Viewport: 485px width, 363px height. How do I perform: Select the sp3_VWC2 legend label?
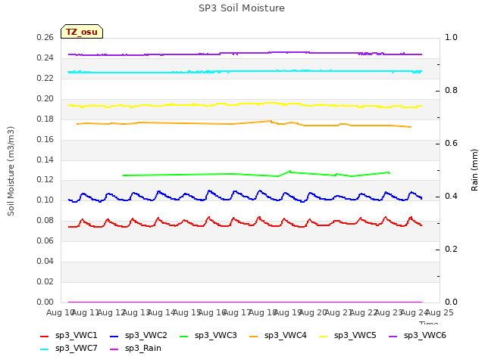pyautogui.click(x=146, y=336)
